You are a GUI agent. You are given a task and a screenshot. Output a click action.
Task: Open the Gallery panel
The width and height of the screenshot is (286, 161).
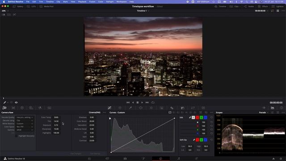(x=18, y=6)
